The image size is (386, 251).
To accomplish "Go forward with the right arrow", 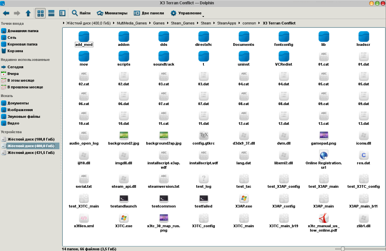I will tap(17, 13).
